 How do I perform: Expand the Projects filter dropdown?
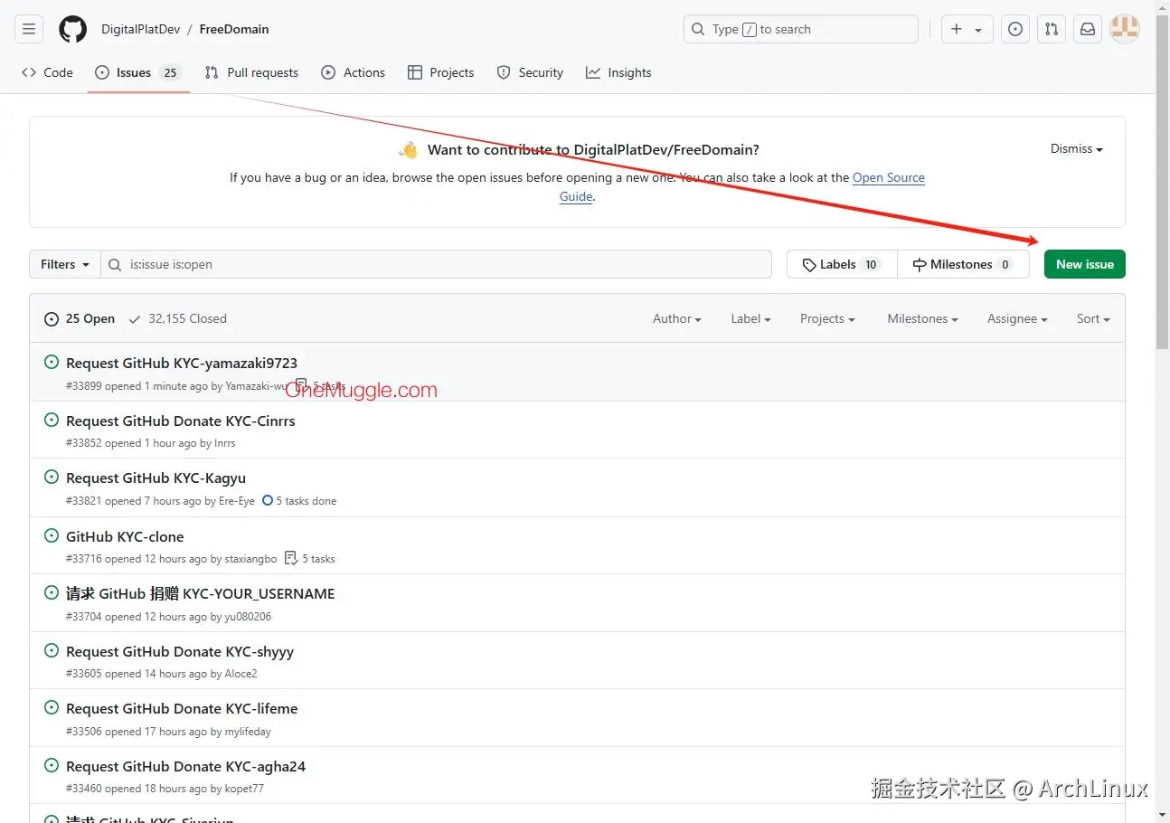(x=827, y=318)
